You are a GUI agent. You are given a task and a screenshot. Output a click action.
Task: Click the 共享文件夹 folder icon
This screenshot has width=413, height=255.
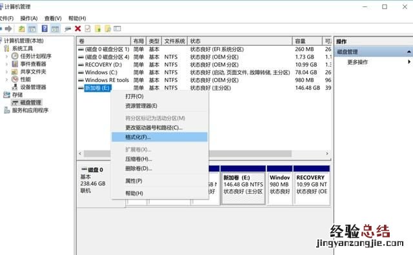coord(15,72)
